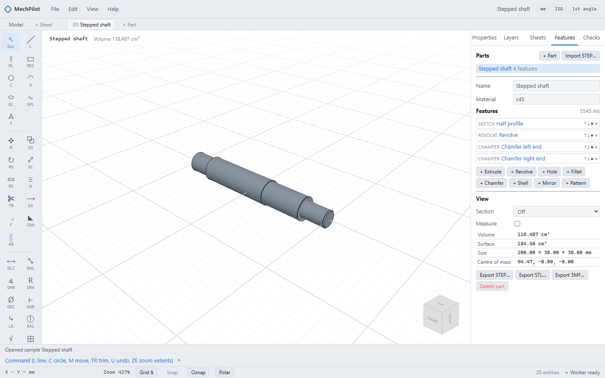
Task: Switch to the Layers panel tab
Action: [x=511, y=38]
